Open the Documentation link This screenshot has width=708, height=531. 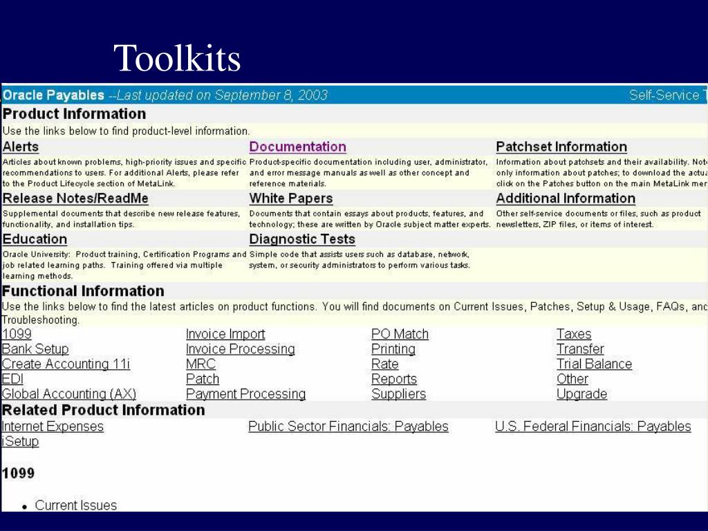pyautogui.click(x=297, y=147)
